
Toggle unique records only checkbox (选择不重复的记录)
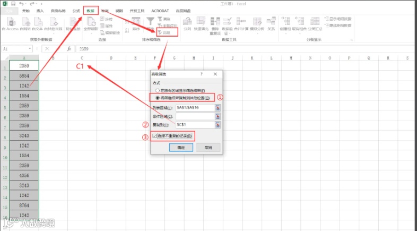(154, 136)
